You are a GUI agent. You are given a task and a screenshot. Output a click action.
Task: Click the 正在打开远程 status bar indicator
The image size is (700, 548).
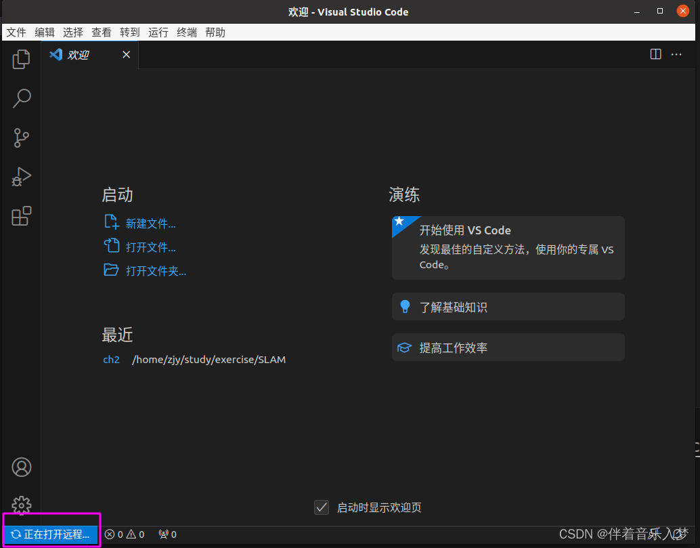click(49, 534)
